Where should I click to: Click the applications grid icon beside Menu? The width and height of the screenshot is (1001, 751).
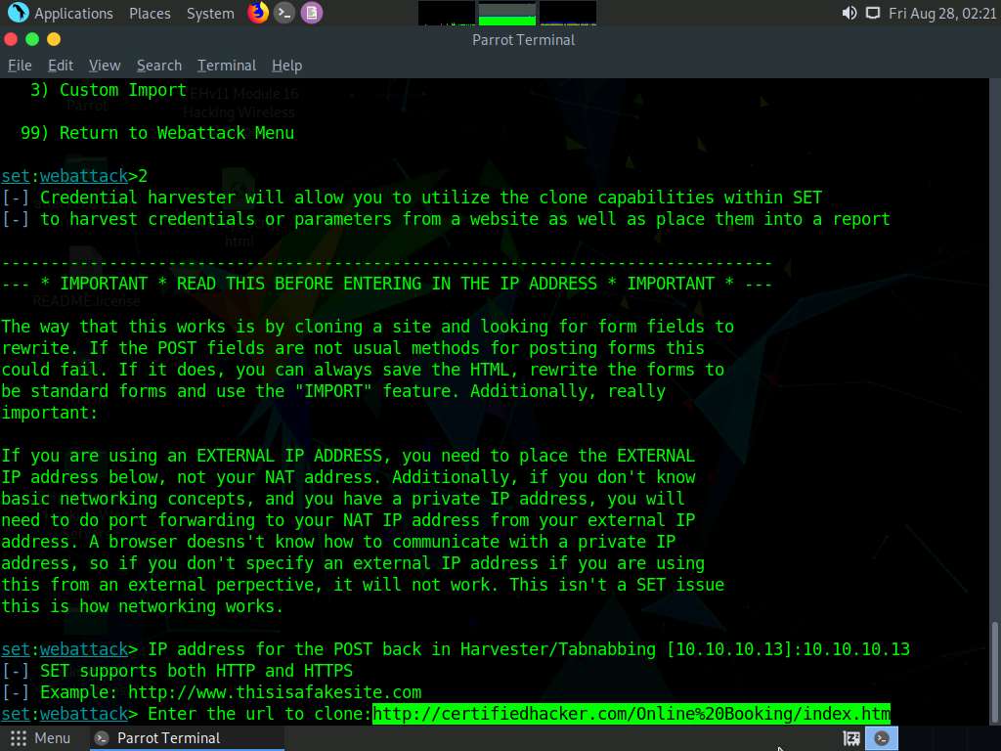click(16, 738)
